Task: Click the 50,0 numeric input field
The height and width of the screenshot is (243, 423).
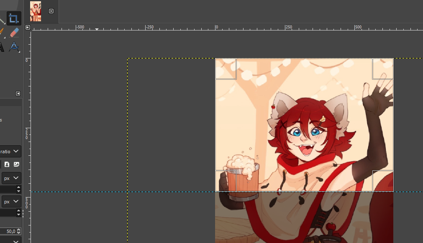Action: (8, 231)
